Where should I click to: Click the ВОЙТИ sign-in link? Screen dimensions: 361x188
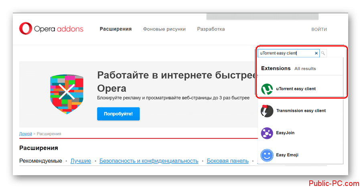point(319,29)
